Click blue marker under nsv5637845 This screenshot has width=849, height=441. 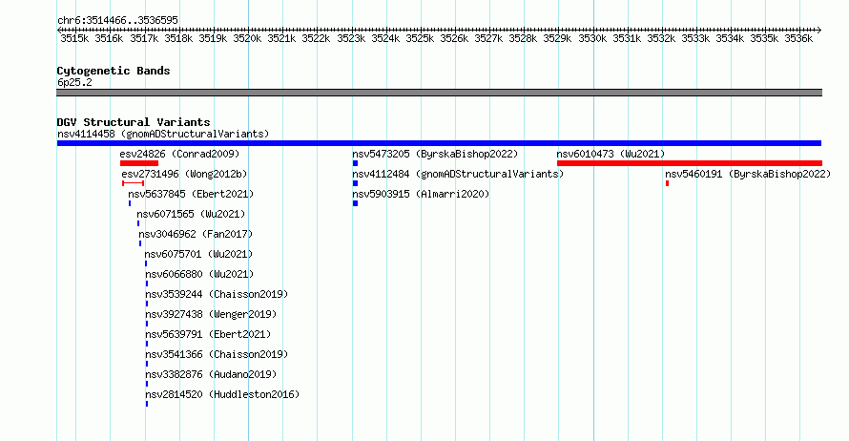[x=130, y=203]
